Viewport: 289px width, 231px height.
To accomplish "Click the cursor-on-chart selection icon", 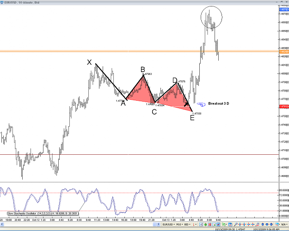I will click(x=214, y=225).
